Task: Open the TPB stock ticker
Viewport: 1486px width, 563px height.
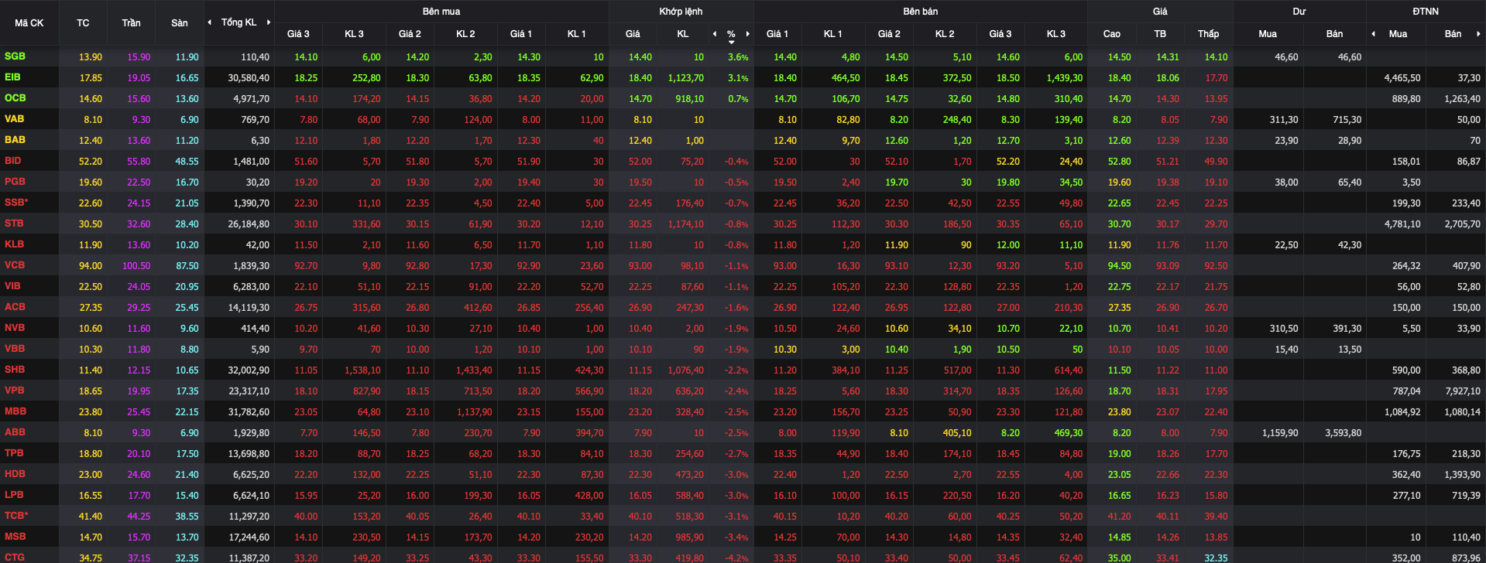Action: [x=14, y=453]
